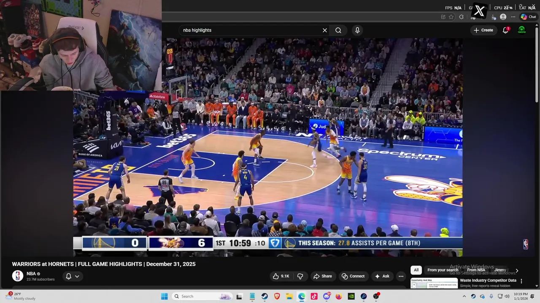Screen dimensions: 540x303
Task: Click the Windows taskbar Search box
Action: [202, 296]
